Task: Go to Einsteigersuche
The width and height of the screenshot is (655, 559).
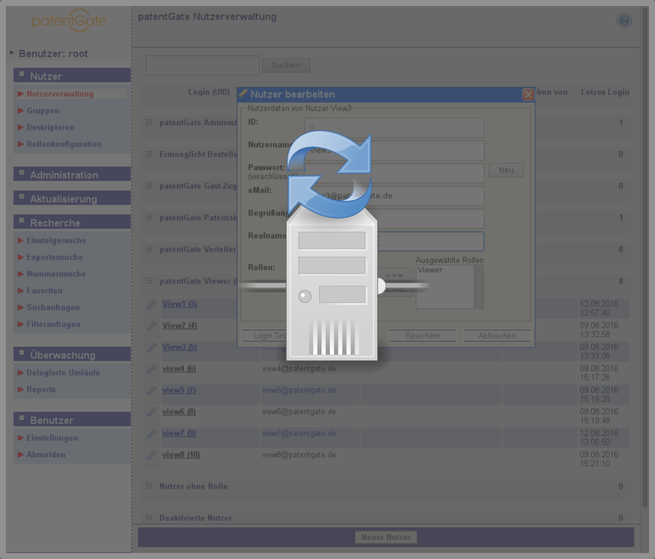Action: tap(56, 241)
